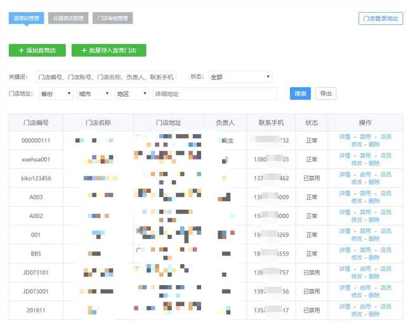Select the store number cell 201811
The height and width of the screenshot is (322, 406).
pyautogui.click(x=36, y=311)
